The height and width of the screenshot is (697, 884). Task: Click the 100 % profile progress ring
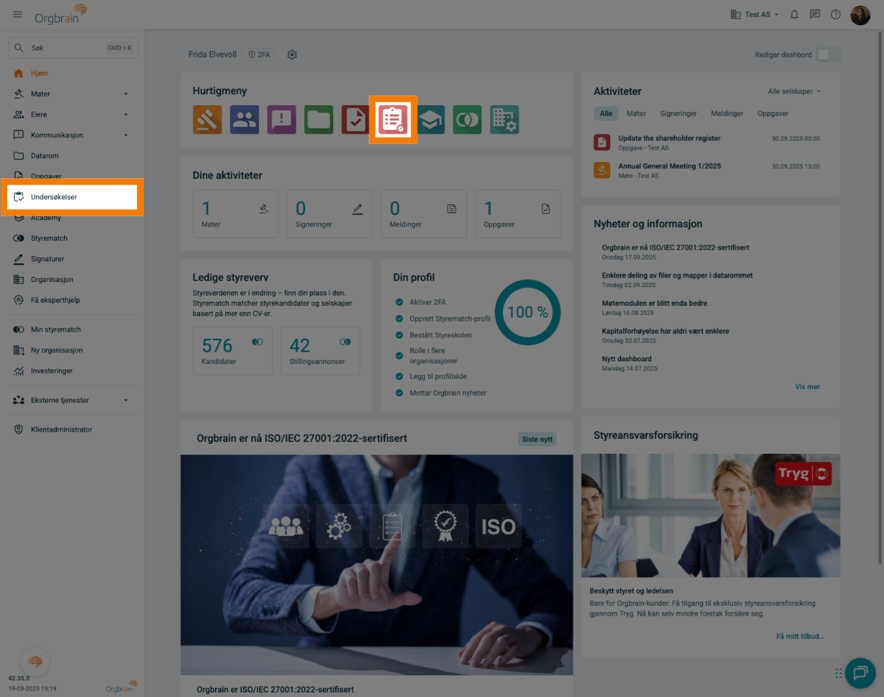coord(528,312)
